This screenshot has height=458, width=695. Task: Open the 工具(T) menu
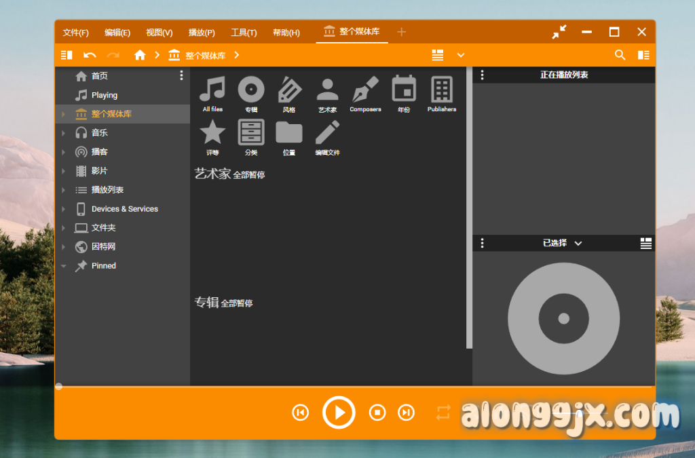[244, 33]
